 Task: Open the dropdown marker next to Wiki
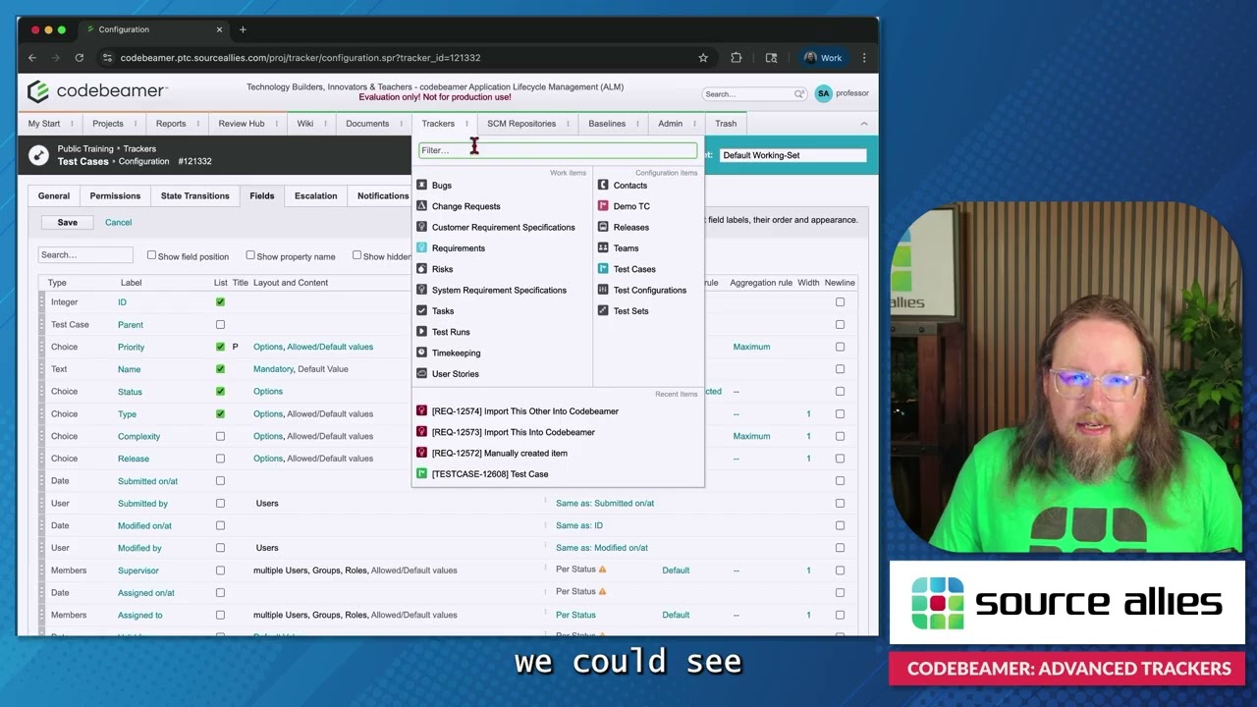325,124
